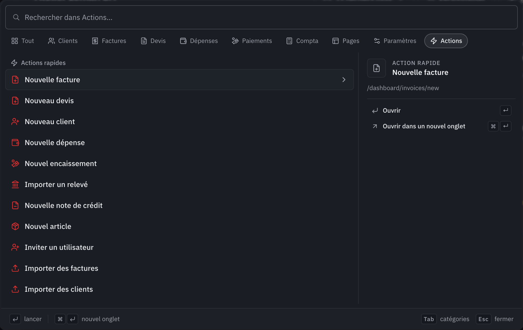Click the Nouvelle note de crédit file-minus icon
This screenshot has width=523, height=330.
(15, 205)
